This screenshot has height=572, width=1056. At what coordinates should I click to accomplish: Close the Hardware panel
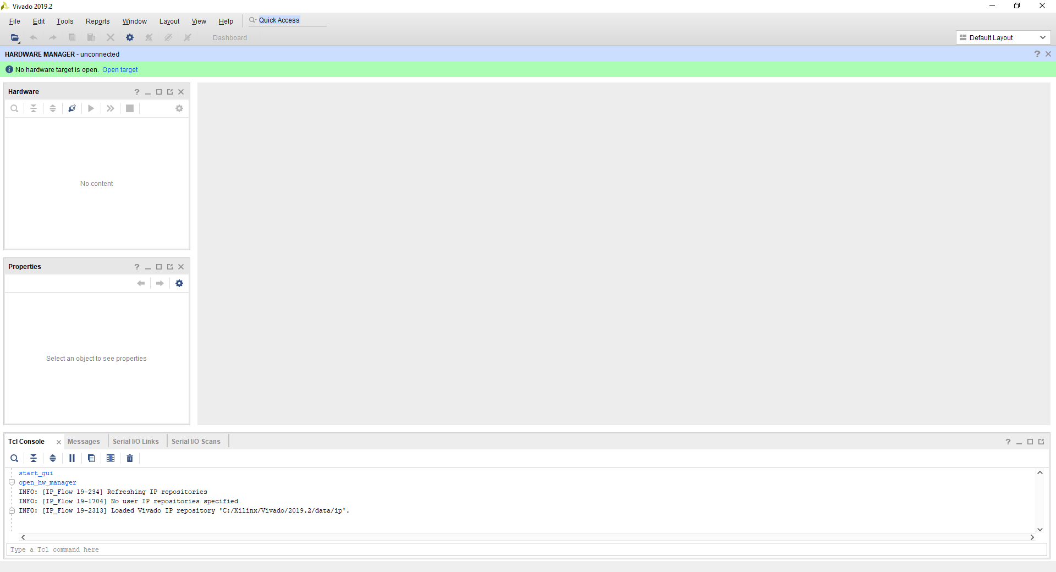(x=181, y=92)
